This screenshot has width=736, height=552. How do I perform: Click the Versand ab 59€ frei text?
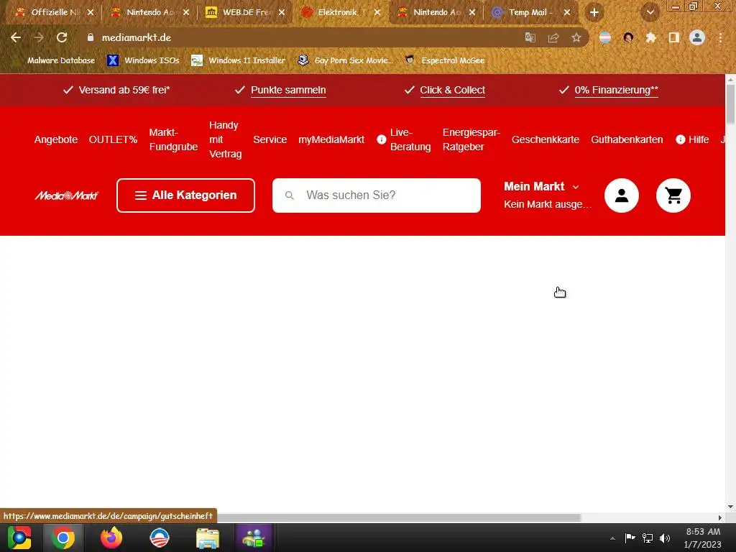(x=124, y=90)
